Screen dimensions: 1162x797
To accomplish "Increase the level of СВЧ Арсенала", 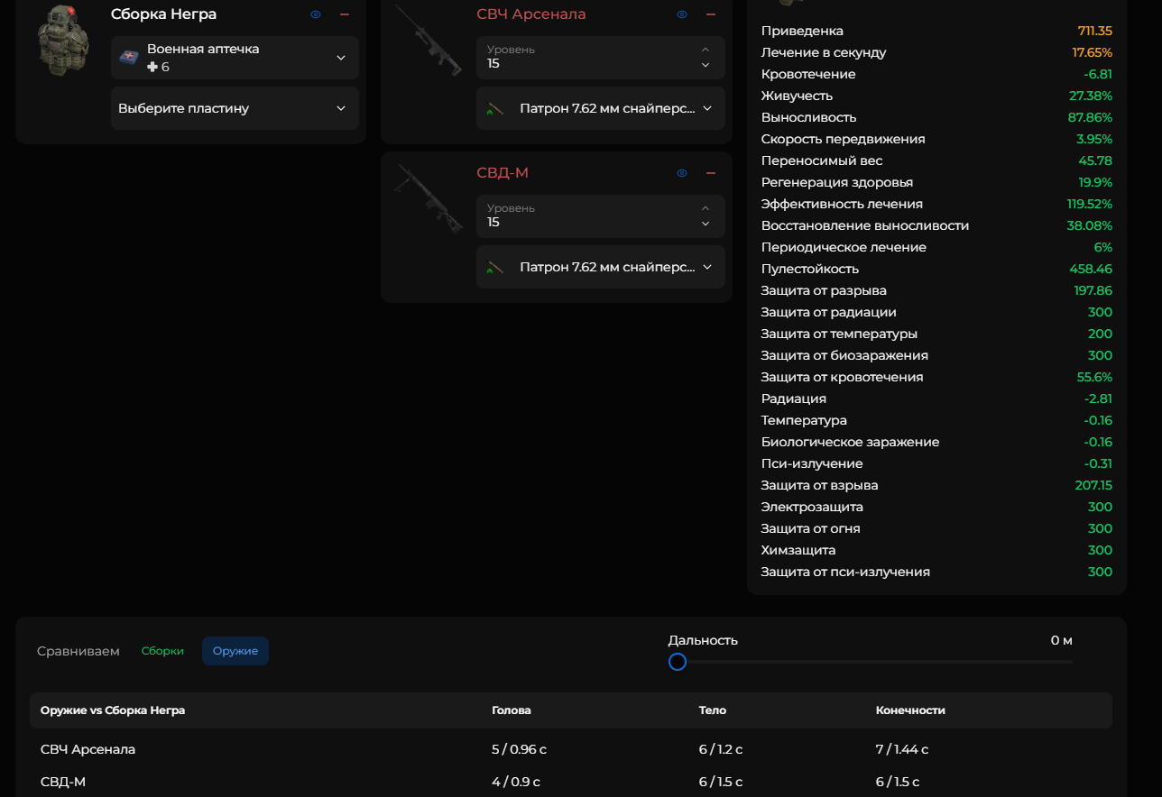I will pyautogui.click(x=705, y=50).
